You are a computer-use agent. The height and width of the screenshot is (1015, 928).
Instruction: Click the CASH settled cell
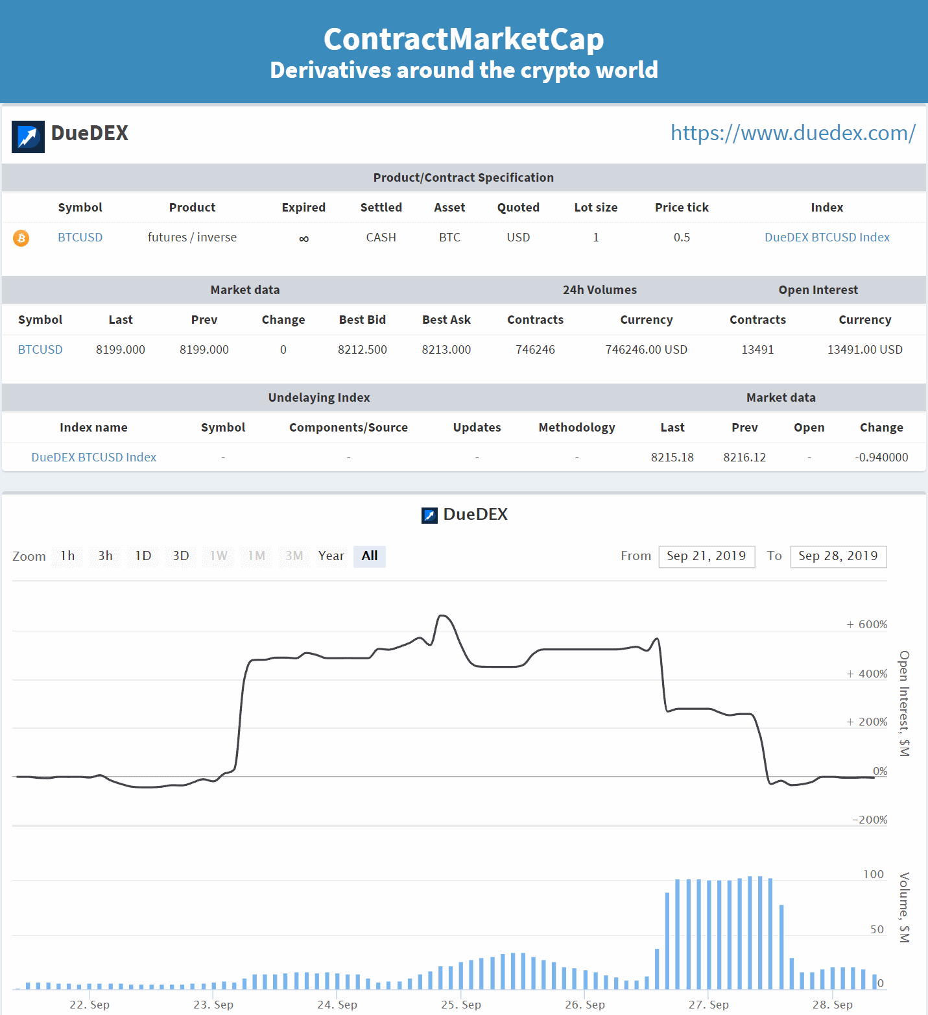point(381,238)
